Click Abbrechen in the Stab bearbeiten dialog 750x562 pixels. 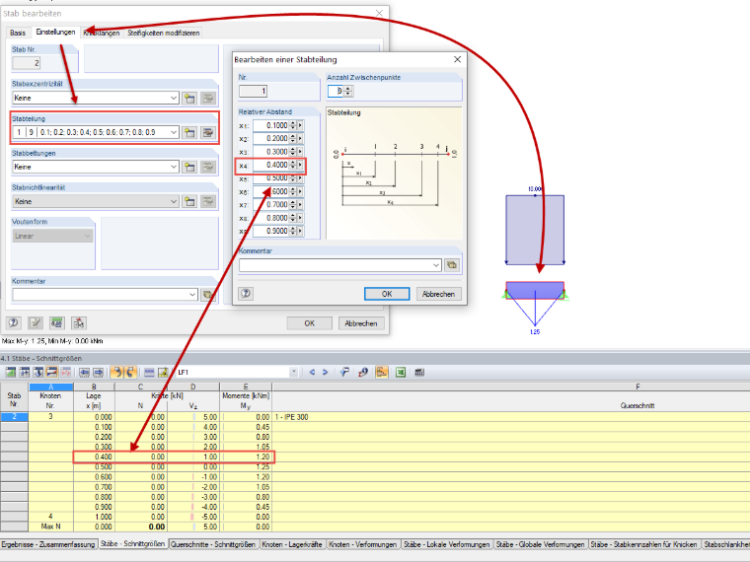361,323
